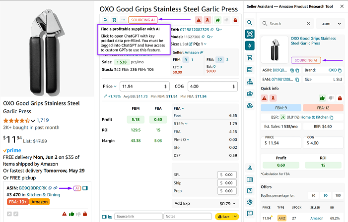Click SOURCING AI button under product title
The width and height of the screenshot is (348, 222).
[x=142, y=20]
